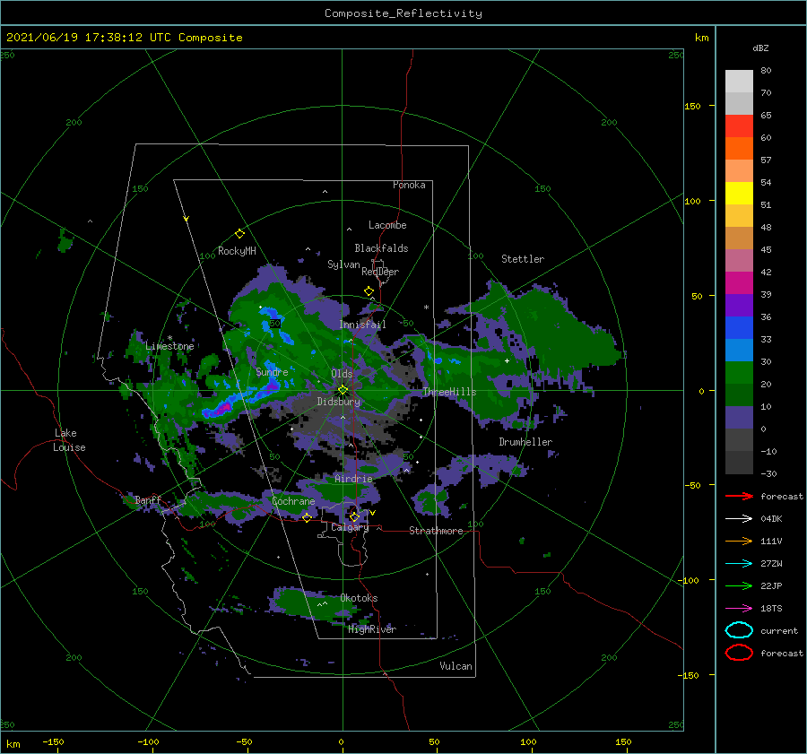
Task: Click the HighRiver city label
Action: (x=372, y=629)
